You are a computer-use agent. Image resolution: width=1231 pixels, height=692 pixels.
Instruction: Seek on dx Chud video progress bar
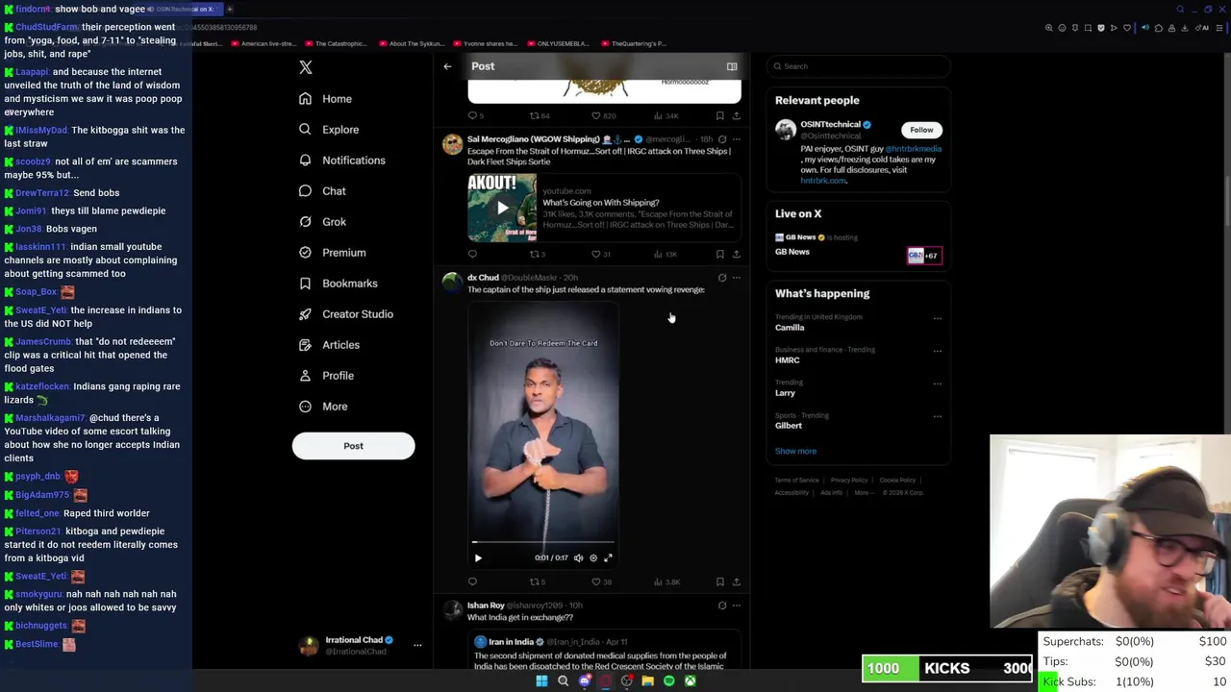[x=542, y=543]
